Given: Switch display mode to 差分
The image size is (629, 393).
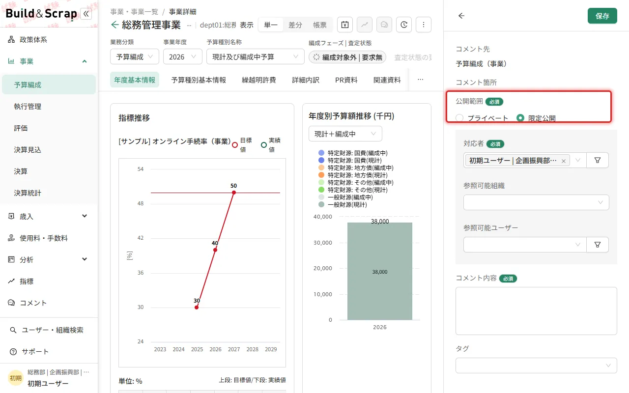Looking at the screenshot, I should [x=295, y=25].
